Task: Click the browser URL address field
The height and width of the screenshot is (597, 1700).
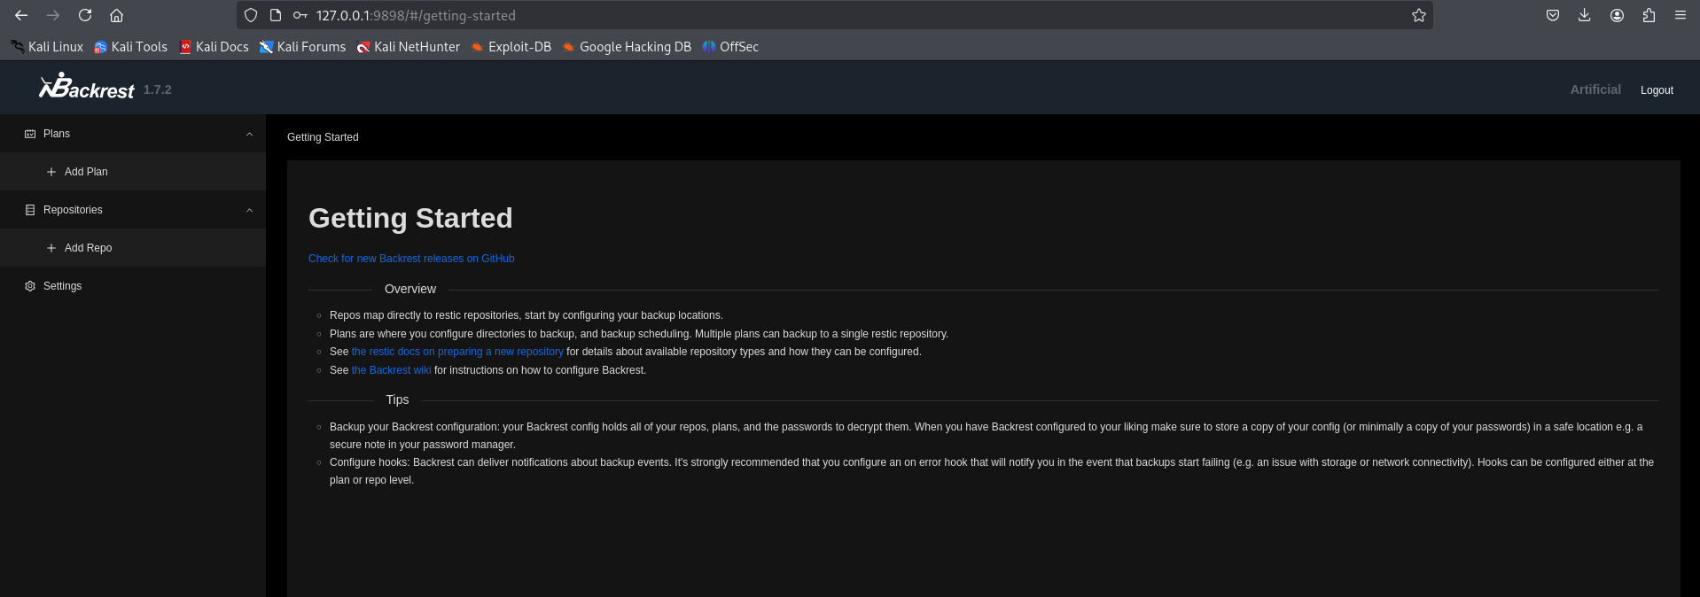Action: 798,15
